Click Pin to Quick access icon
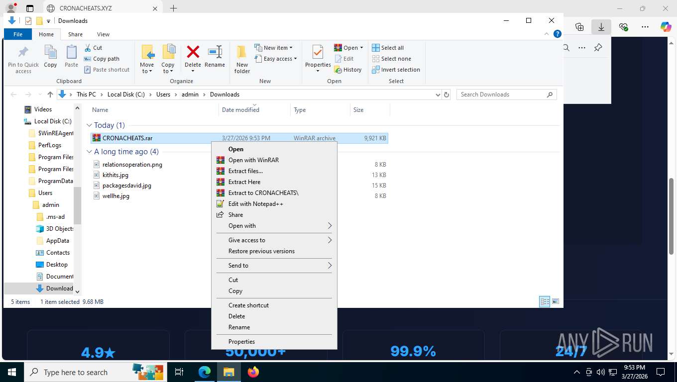Viewport: 677px width, 382px height. coord(23,60)
